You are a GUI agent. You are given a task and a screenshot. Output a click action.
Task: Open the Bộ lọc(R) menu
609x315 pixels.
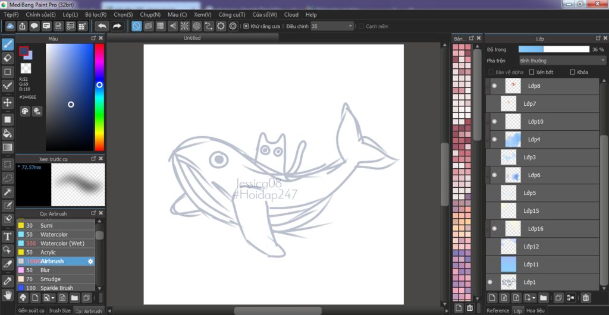[x=96, y=14]
